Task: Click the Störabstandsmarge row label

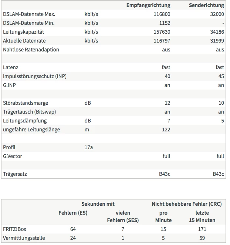Action: coord(25,103)
